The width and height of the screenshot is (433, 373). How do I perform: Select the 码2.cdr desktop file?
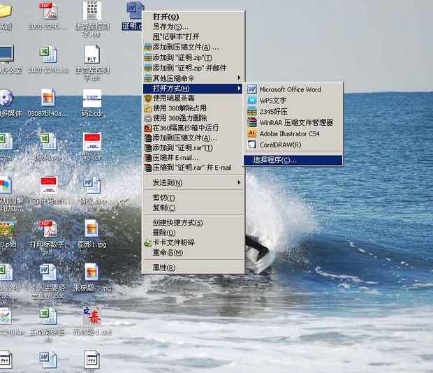point(92,98)
